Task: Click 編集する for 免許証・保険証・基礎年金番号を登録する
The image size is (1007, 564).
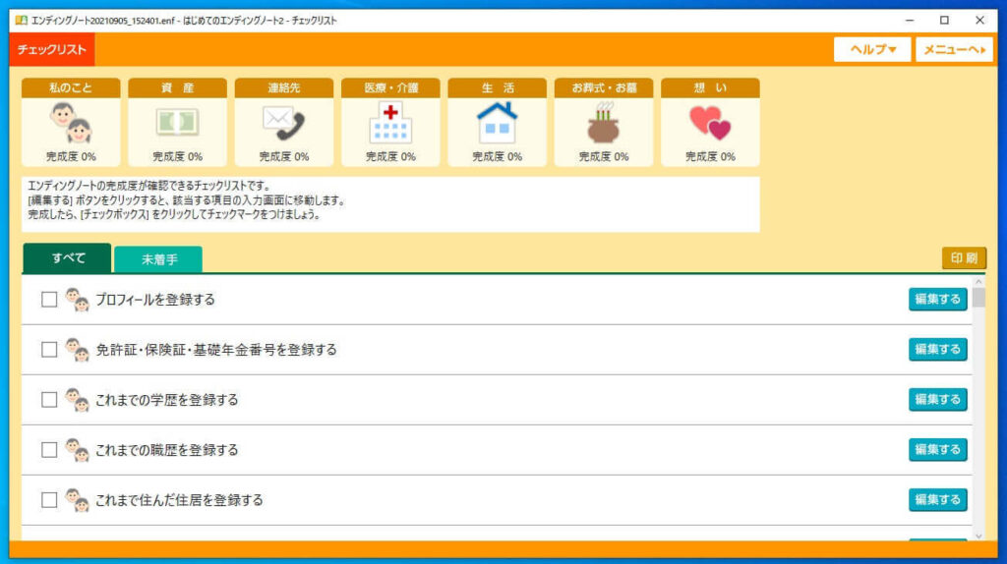Action: coord(937,349)
